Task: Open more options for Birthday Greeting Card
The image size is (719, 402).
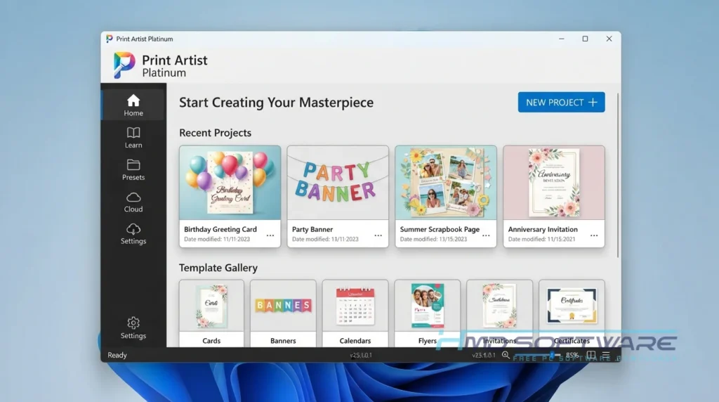Action: [270, 235]
